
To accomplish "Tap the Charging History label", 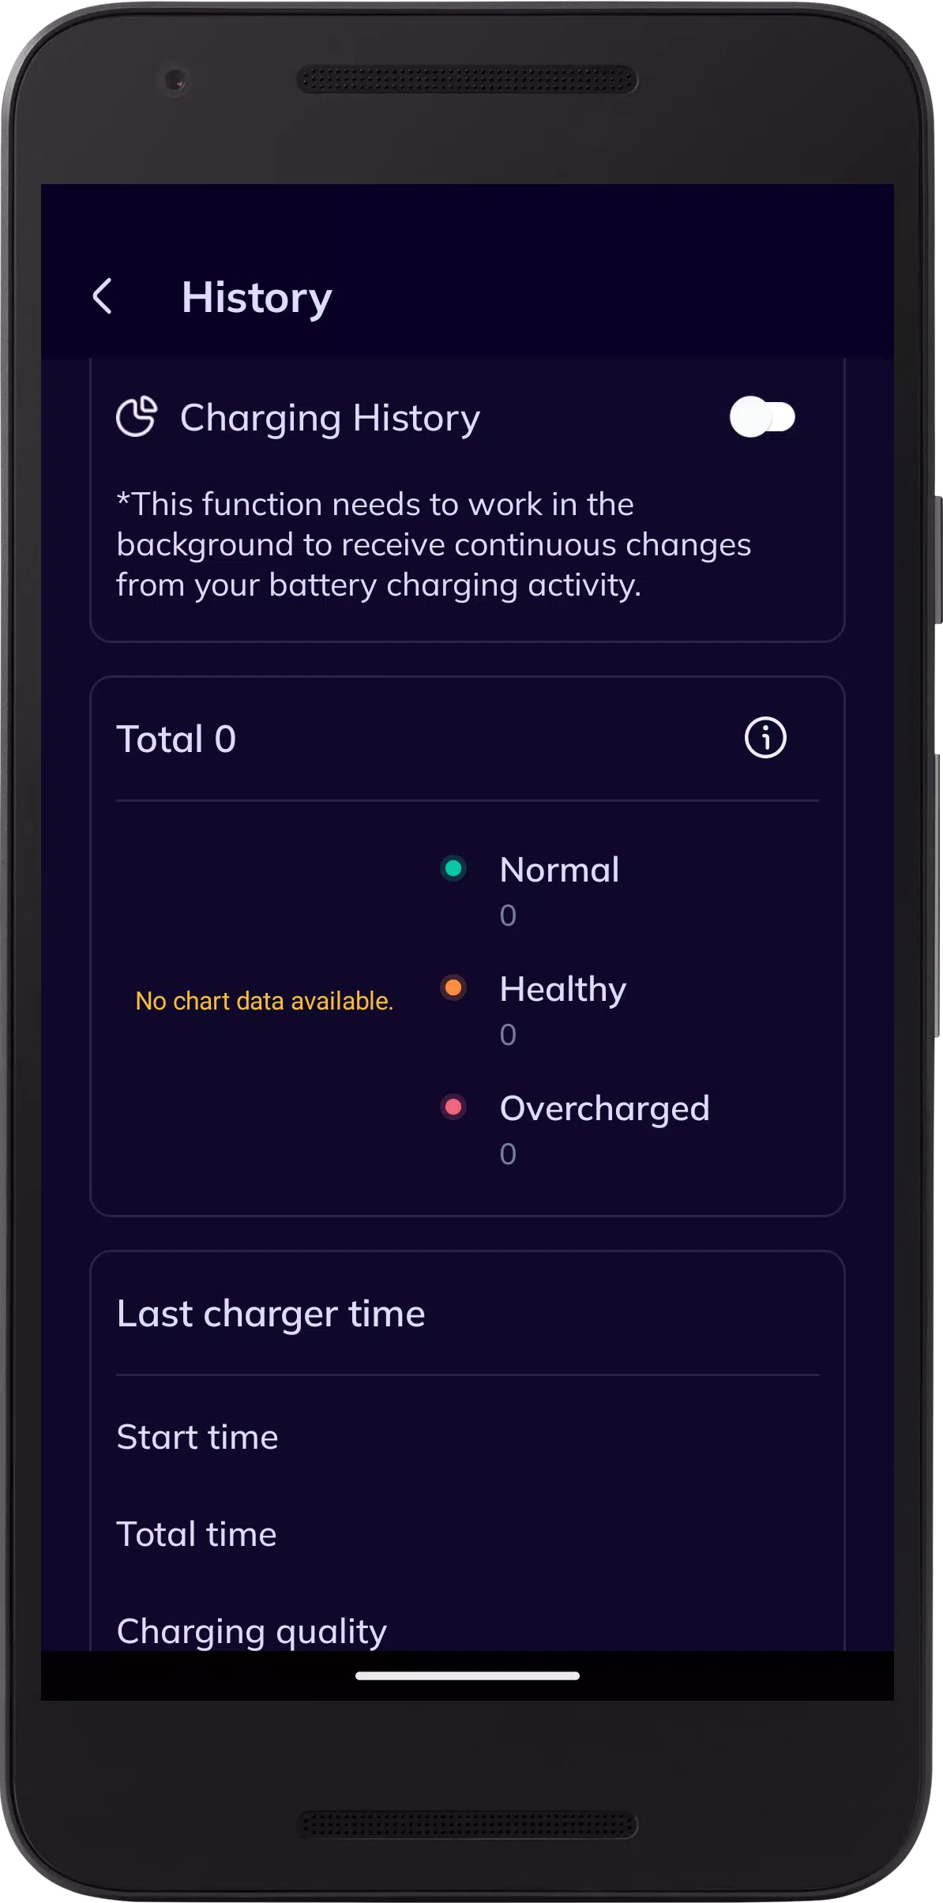I will [x=330, y=418].
